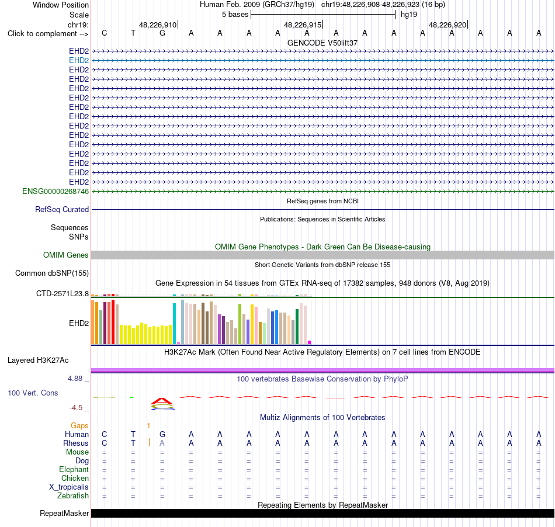
Task: Click the 48,226,910 position marker
Action: 158,25
